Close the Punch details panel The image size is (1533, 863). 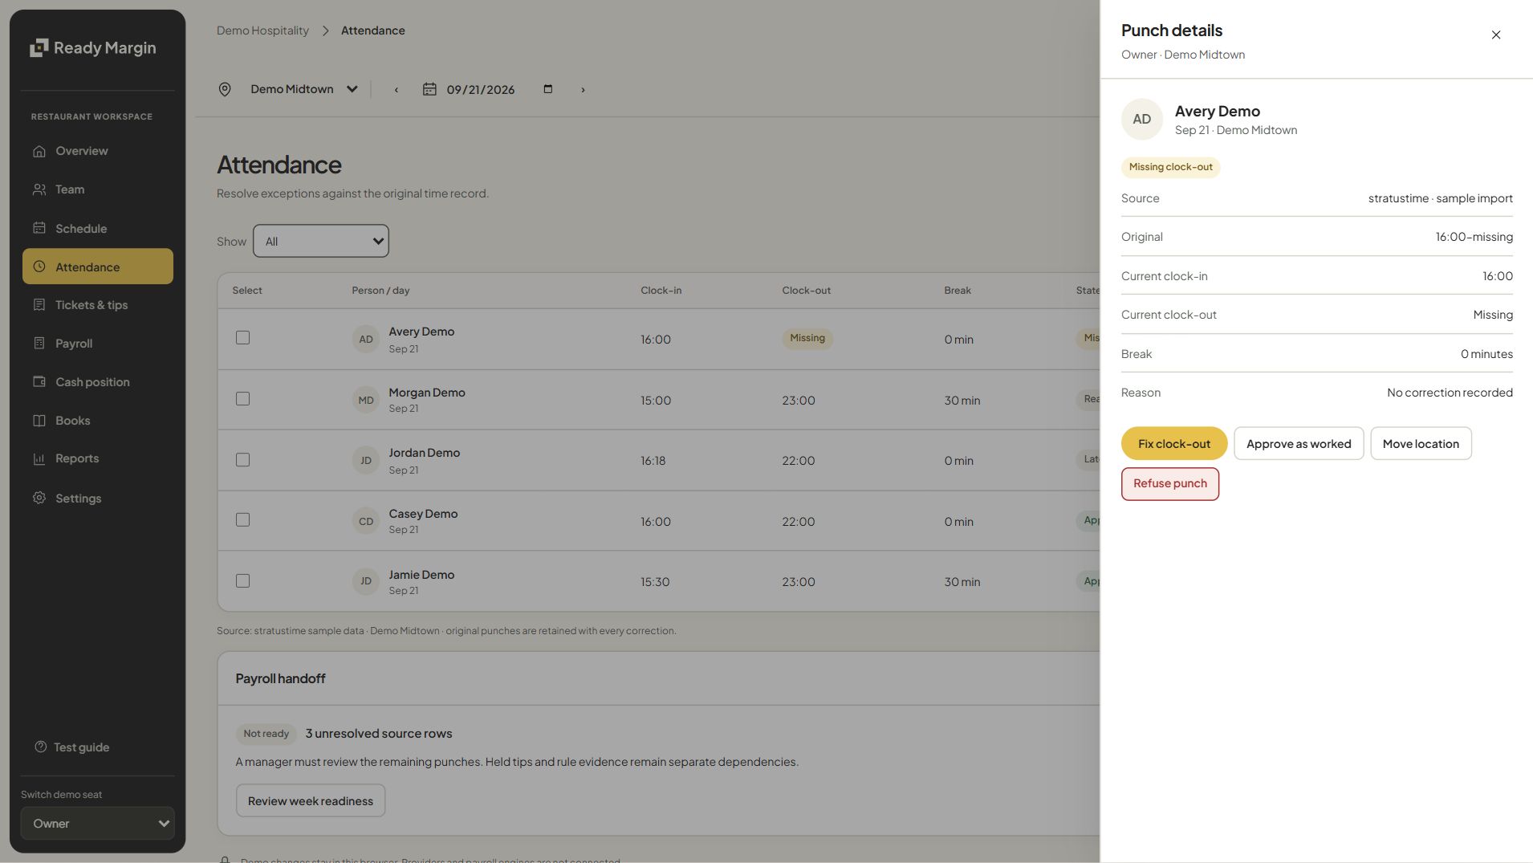[1496, 35]
